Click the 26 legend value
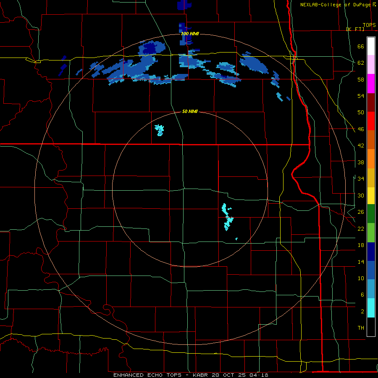The image size is (378, 378). [x=361, y=212]
